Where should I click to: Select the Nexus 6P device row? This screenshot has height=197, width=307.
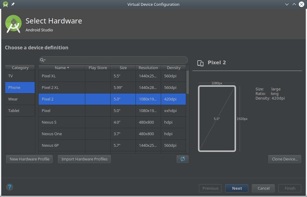tap(62, 145)
